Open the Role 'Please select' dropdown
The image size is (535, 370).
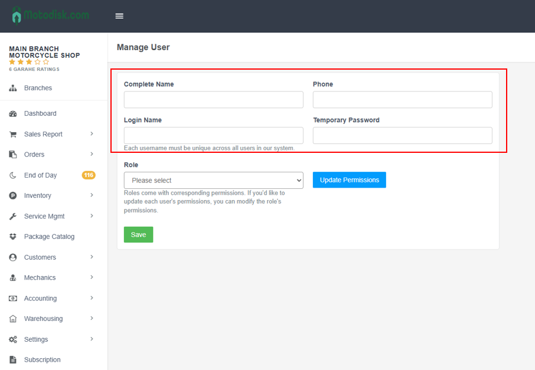213,180
